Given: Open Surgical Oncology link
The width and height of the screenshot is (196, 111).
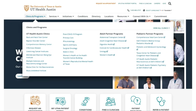Looking at the screenshot, I should [x=70, y=48].
